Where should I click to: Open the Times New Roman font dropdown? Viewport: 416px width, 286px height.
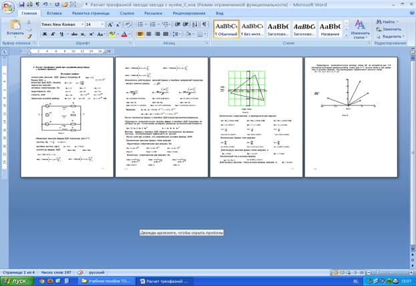82,25
